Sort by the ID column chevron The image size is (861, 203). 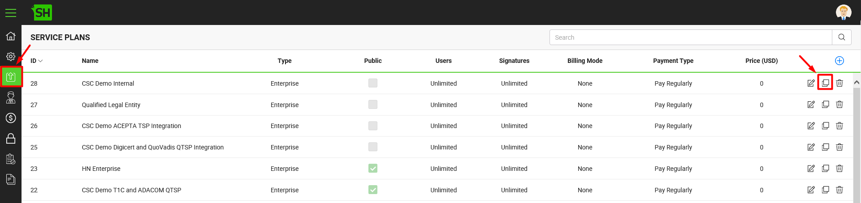pos(40,61)
